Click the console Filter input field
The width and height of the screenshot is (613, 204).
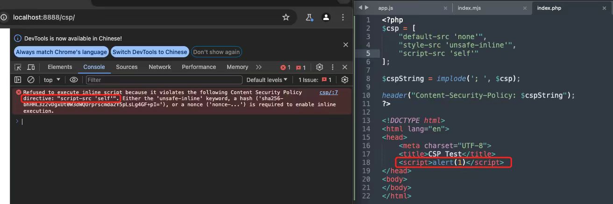[164, 80]
